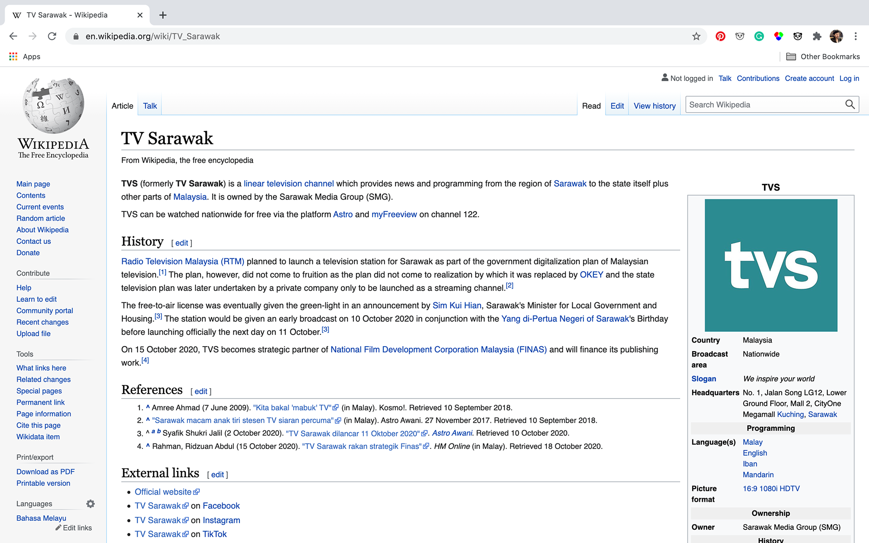Open Kuching link in infobox
Screen dimensions: 869x543
(x=790, y=414)
